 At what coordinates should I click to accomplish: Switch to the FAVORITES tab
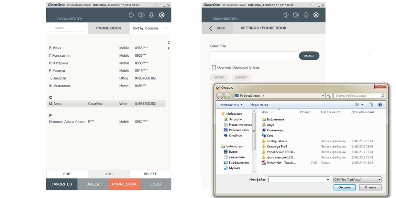pos(62,184)
